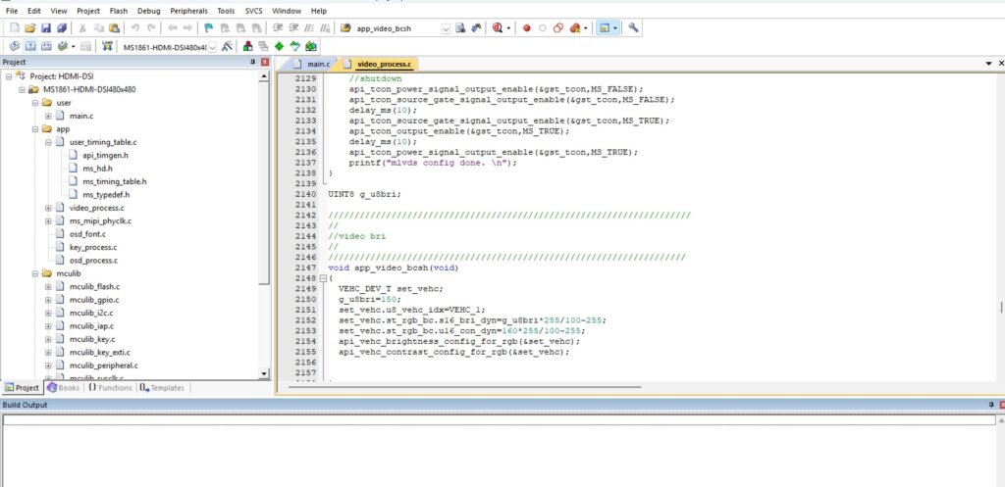Open the app_video_bcsh search dropdown

[447, 28]
